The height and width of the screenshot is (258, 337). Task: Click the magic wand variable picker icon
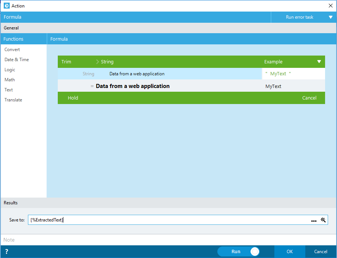point(323,220)
